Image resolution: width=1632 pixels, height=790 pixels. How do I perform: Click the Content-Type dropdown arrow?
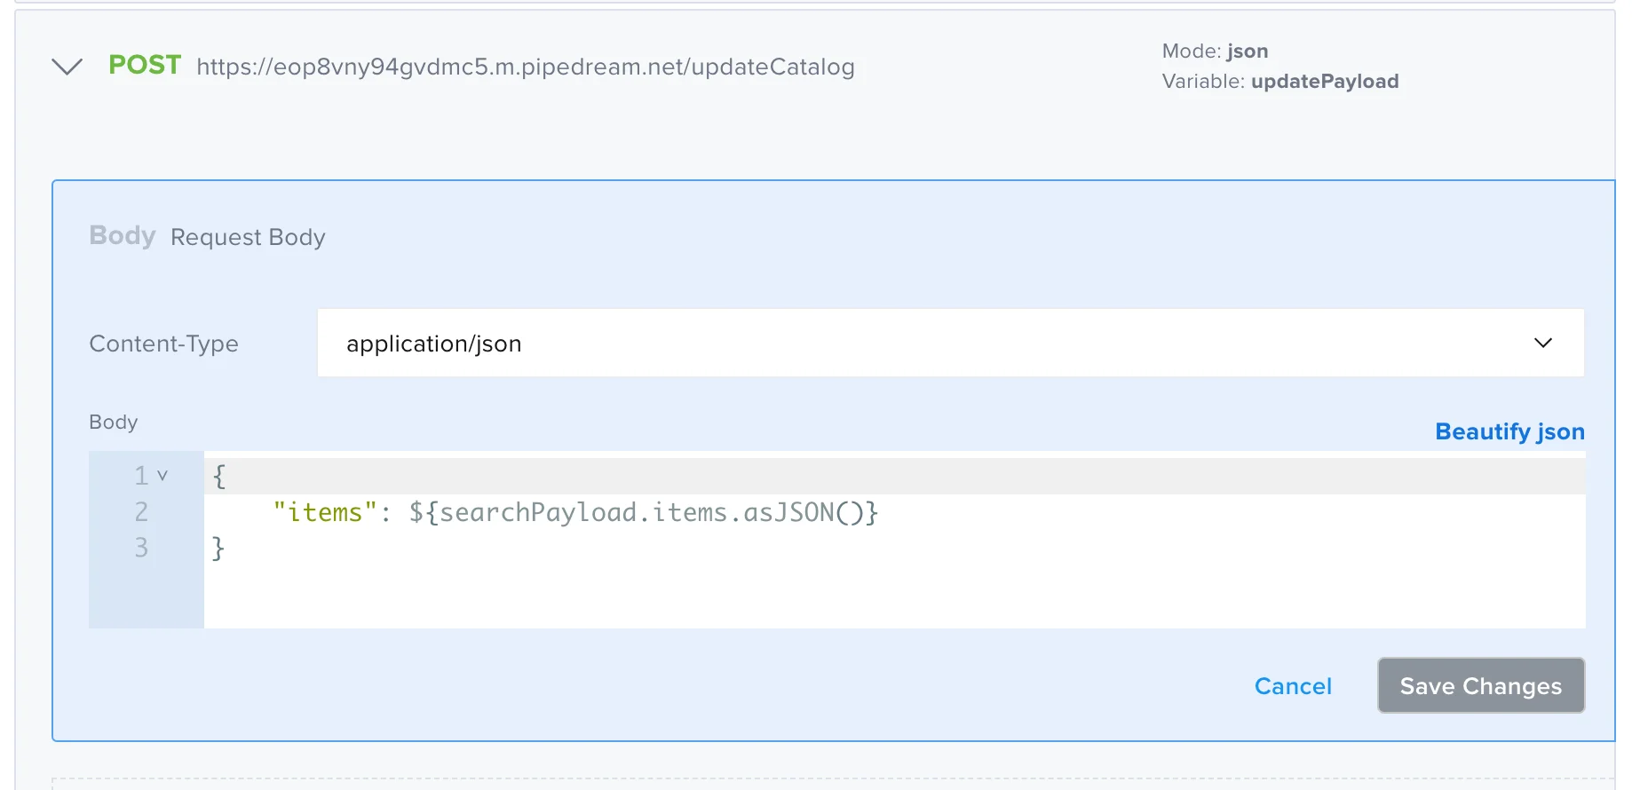[x=1542, y=344]
